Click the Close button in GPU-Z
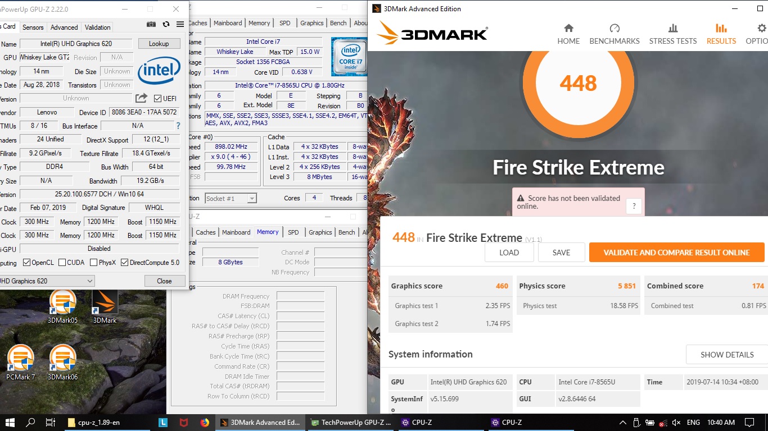 pos(164,281)
